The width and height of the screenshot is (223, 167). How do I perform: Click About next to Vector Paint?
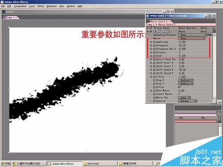(204, 28)
